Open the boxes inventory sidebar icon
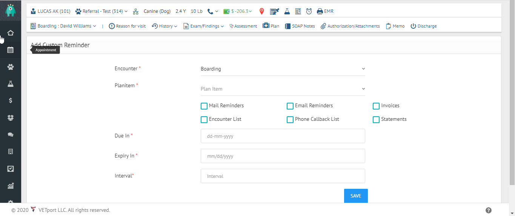Viewport: 515px width, 216px height. (11, 118)
